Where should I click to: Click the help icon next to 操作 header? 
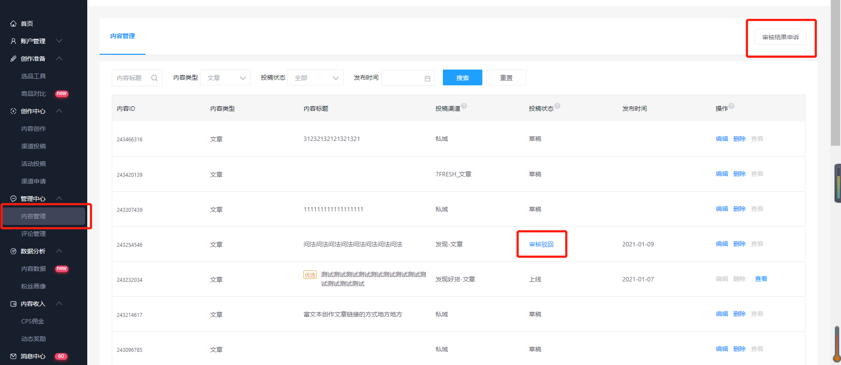731,106
